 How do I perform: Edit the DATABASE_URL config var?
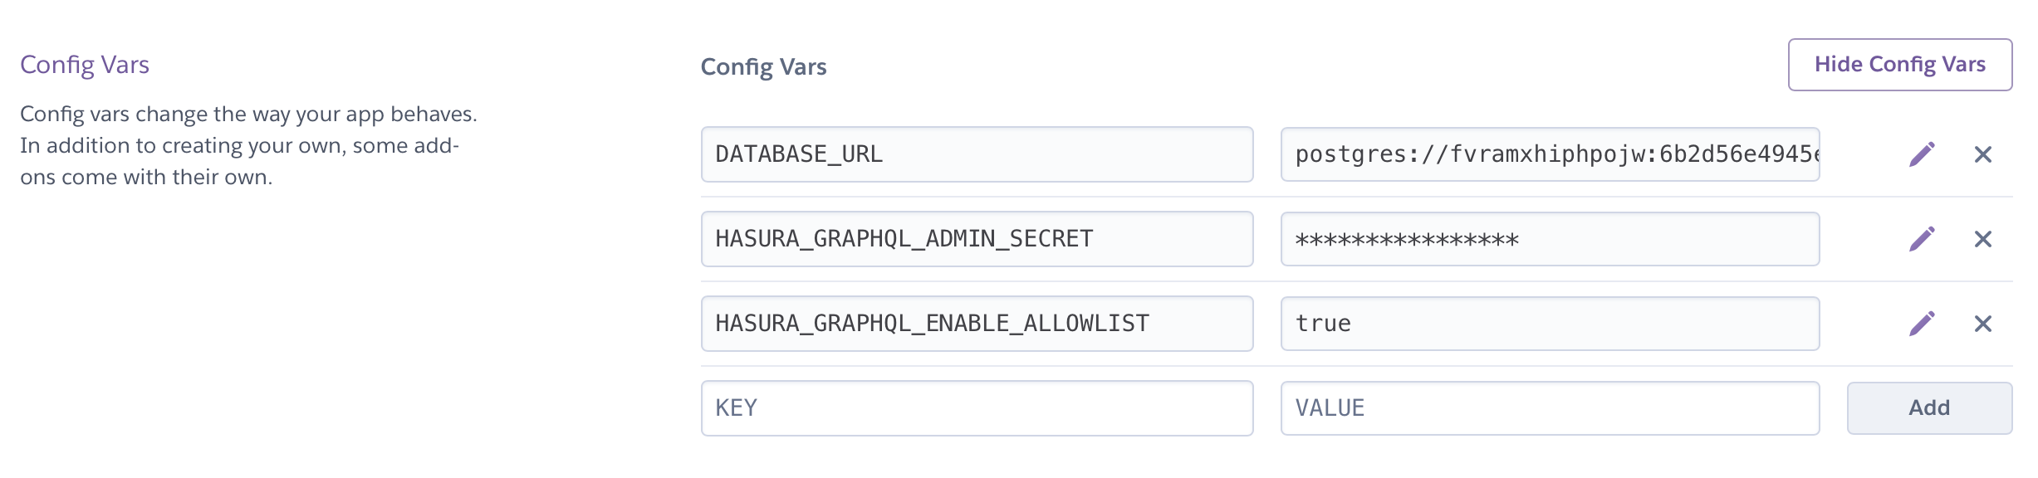tap(1922, 154)
